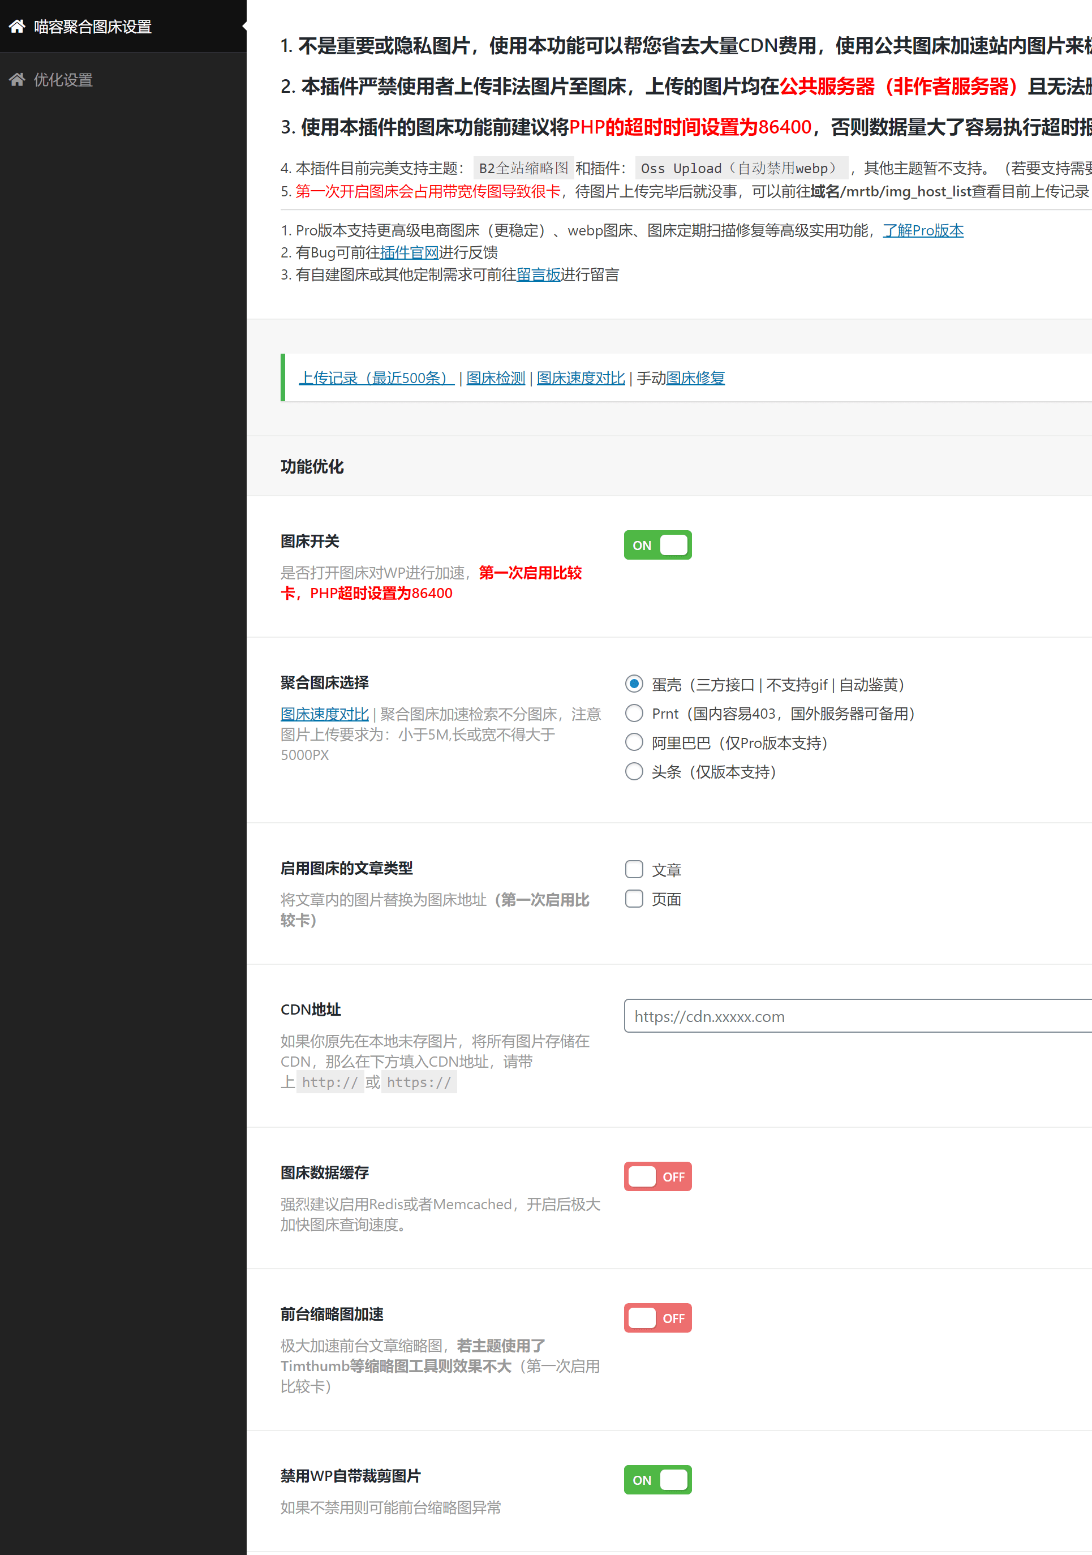The image size is (1092, 1555).
Task: Open the 插件官网 feedback link
Action: coord(409,252)
